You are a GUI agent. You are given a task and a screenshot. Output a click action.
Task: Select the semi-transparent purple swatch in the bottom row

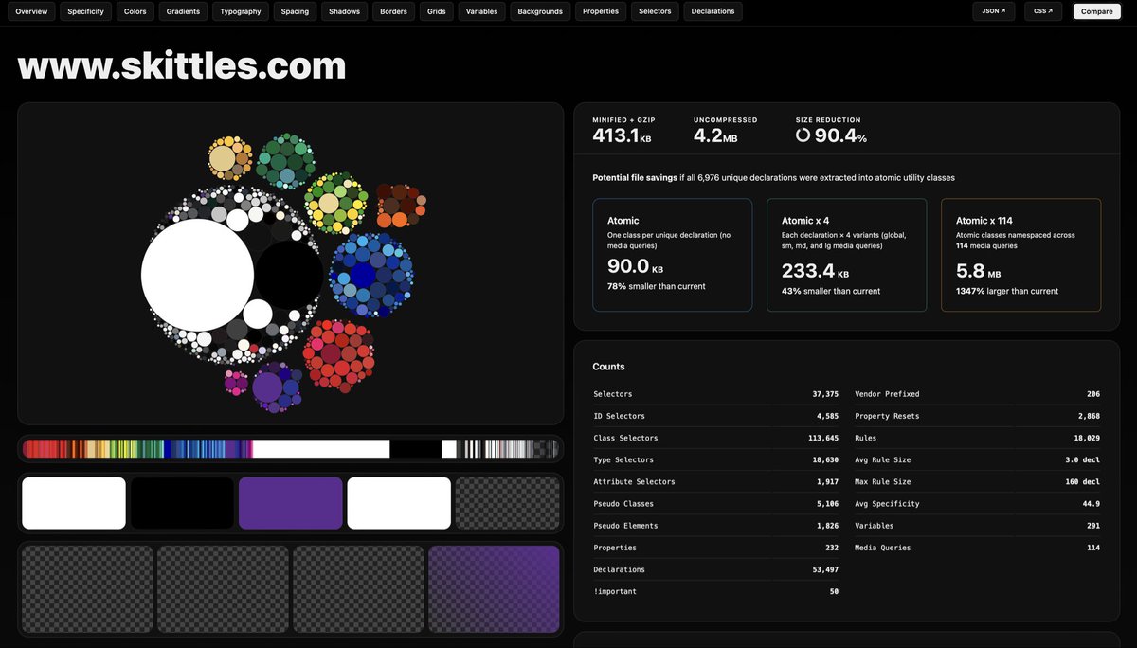point(495,589)
